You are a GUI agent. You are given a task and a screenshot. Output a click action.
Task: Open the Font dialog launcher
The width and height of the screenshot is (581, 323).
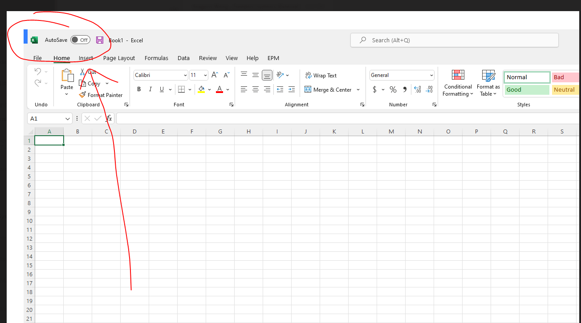coord(232,105)
